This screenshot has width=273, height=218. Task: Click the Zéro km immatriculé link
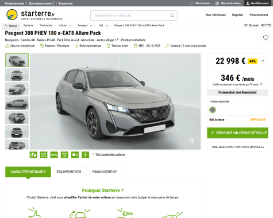pos(22,46)
